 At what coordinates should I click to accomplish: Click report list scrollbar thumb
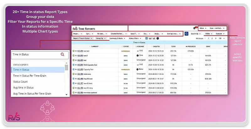coord(67,67)
